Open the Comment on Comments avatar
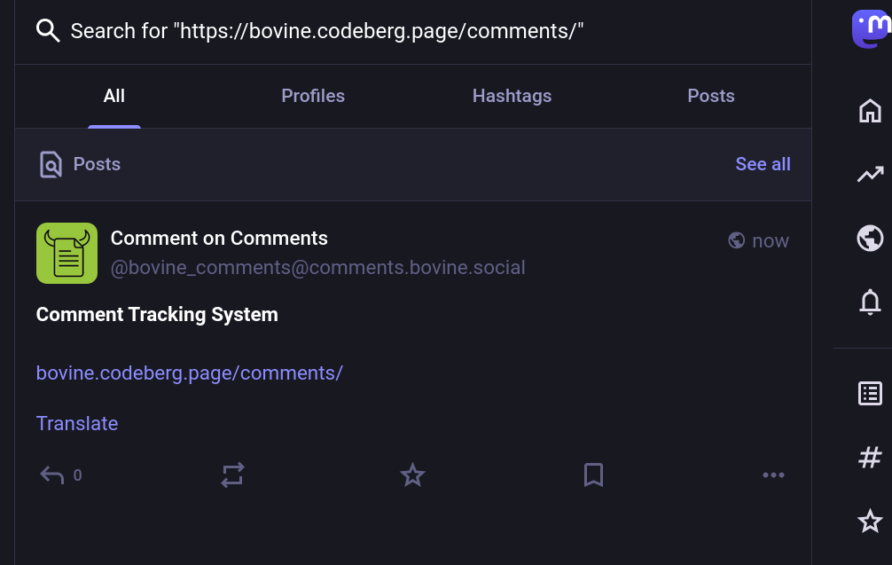Screen dimensions: 892x565 click(67, 253)
